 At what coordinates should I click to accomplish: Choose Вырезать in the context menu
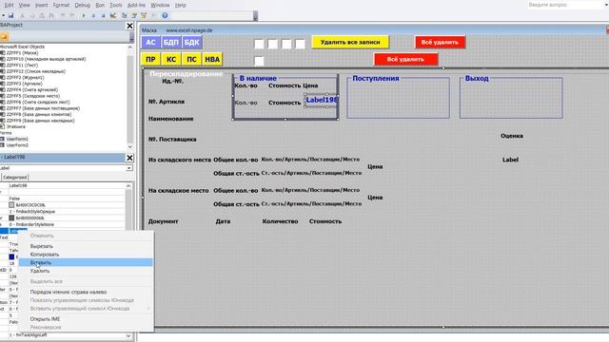[86, 246]
